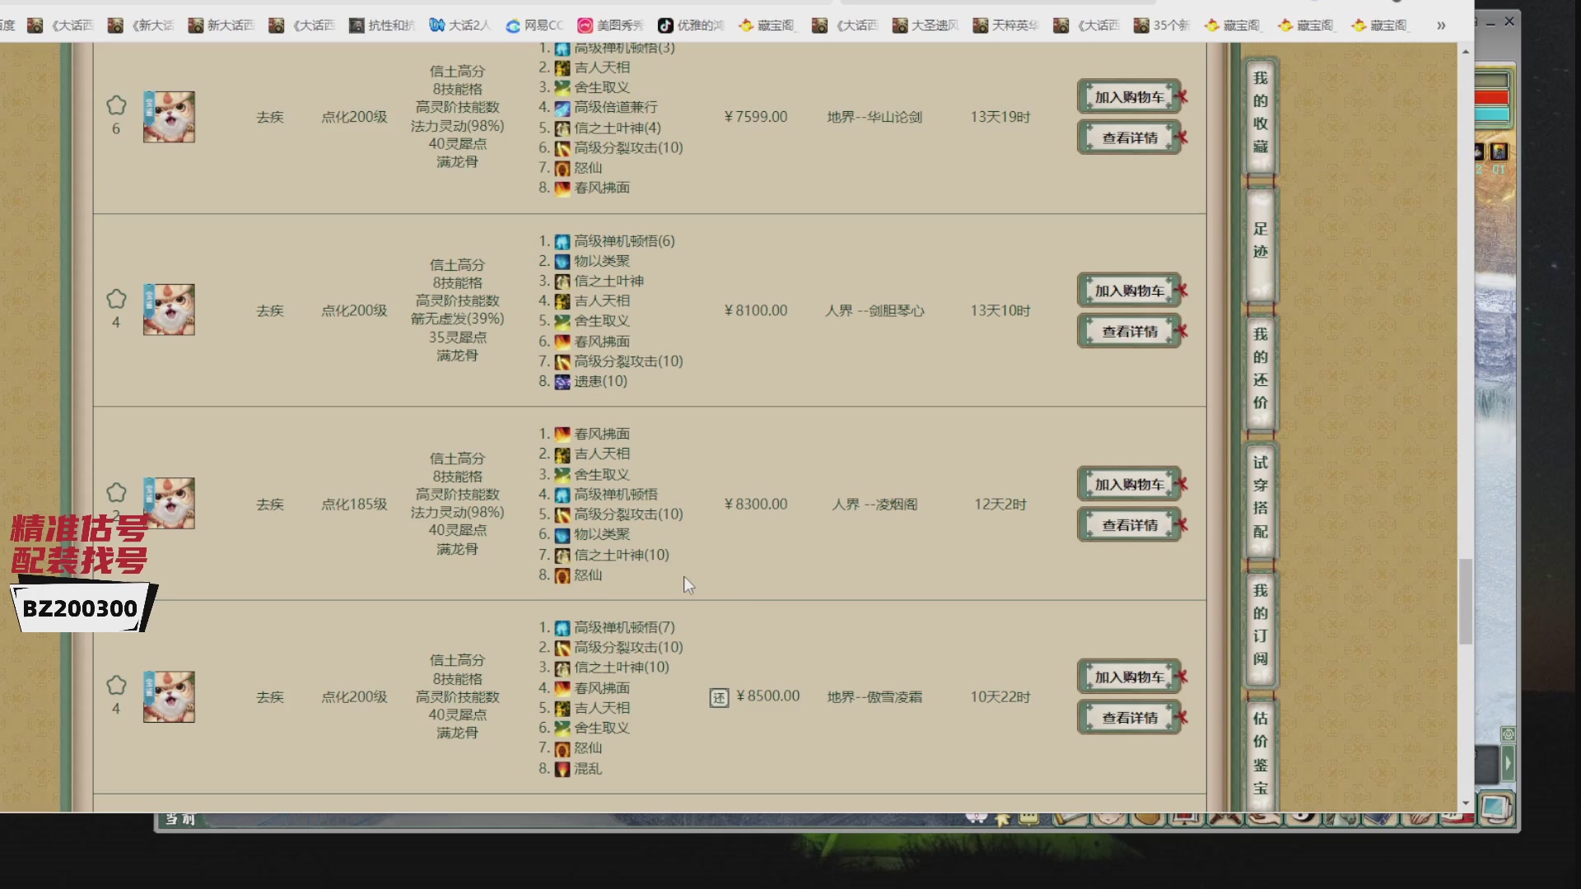Toggle favorite star on ¥8100.00 listing

pos(116,299)
